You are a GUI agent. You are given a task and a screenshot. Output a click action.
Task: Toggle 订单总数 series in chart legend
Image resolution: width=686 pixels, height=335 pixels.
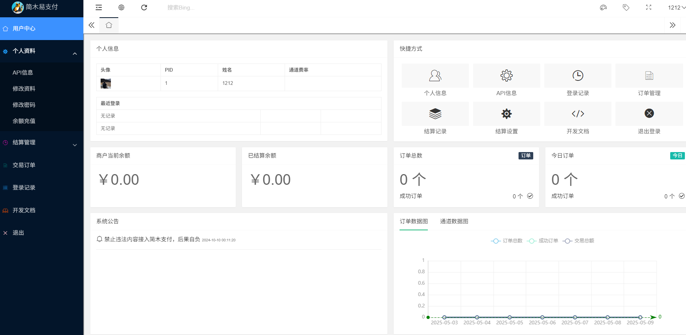[x=506, y=241]
